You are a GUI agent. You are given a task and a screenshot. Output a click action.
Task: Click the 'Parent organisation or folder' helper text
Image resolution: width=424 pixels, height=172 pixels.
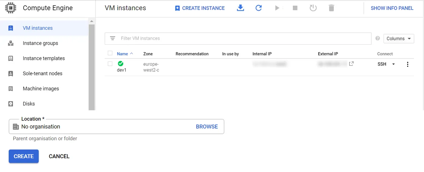[x=45, y=139]
